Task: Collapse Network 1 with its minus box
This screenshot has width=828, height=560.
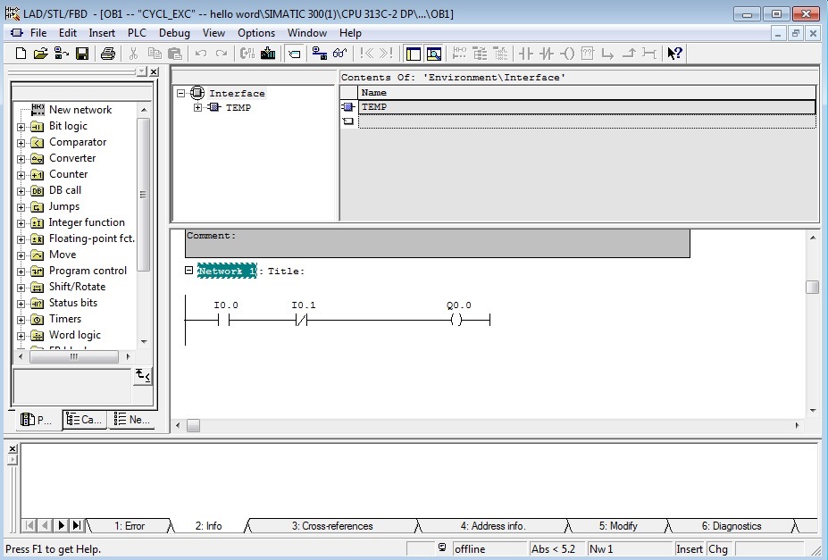Action: 188,271
